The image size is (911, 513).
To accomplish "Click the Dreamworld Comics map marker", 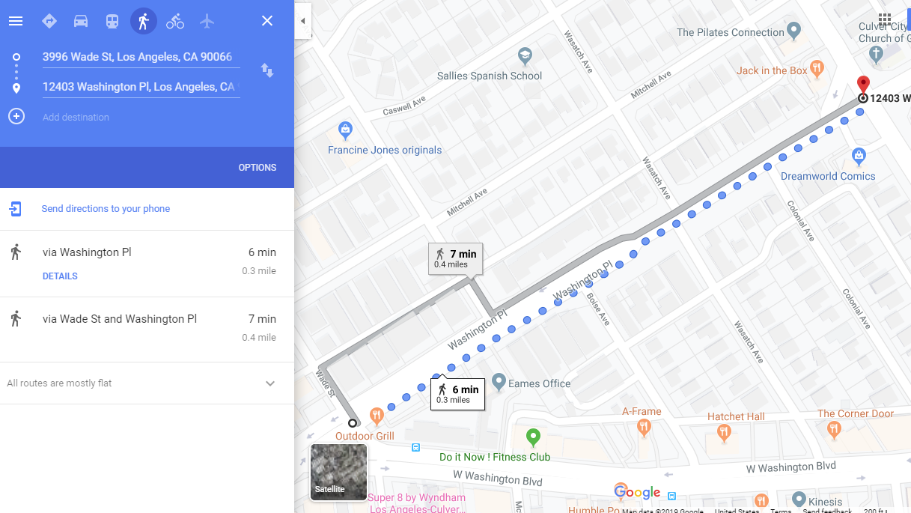I will [859, 157].
